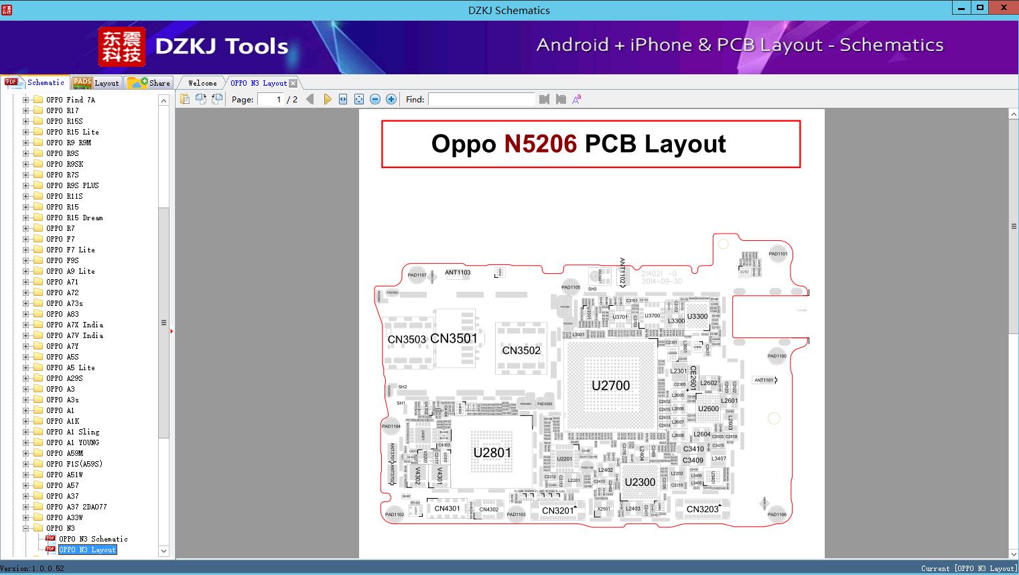
Task: Zoom out with the minus icon
Action: [x=375, y=99]
